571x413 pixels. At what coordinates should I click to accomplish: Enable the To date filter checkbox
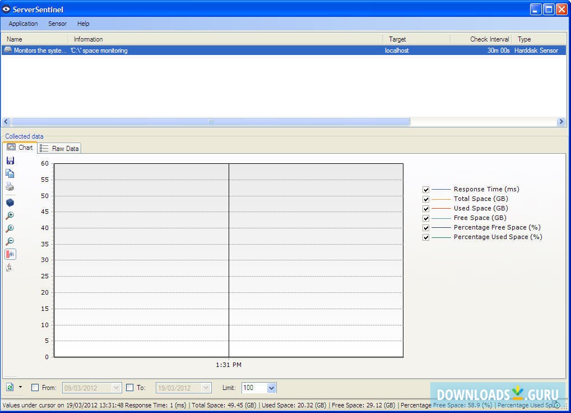click(x=129, y=388)
